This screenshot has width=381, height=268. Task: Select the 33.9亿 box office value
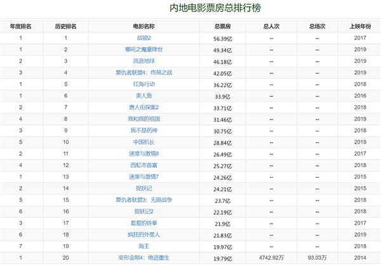click(223, 97)
